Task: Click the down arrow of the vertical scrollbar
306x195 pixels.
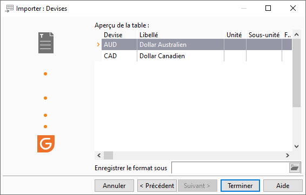Action: (x=296, y=147)
